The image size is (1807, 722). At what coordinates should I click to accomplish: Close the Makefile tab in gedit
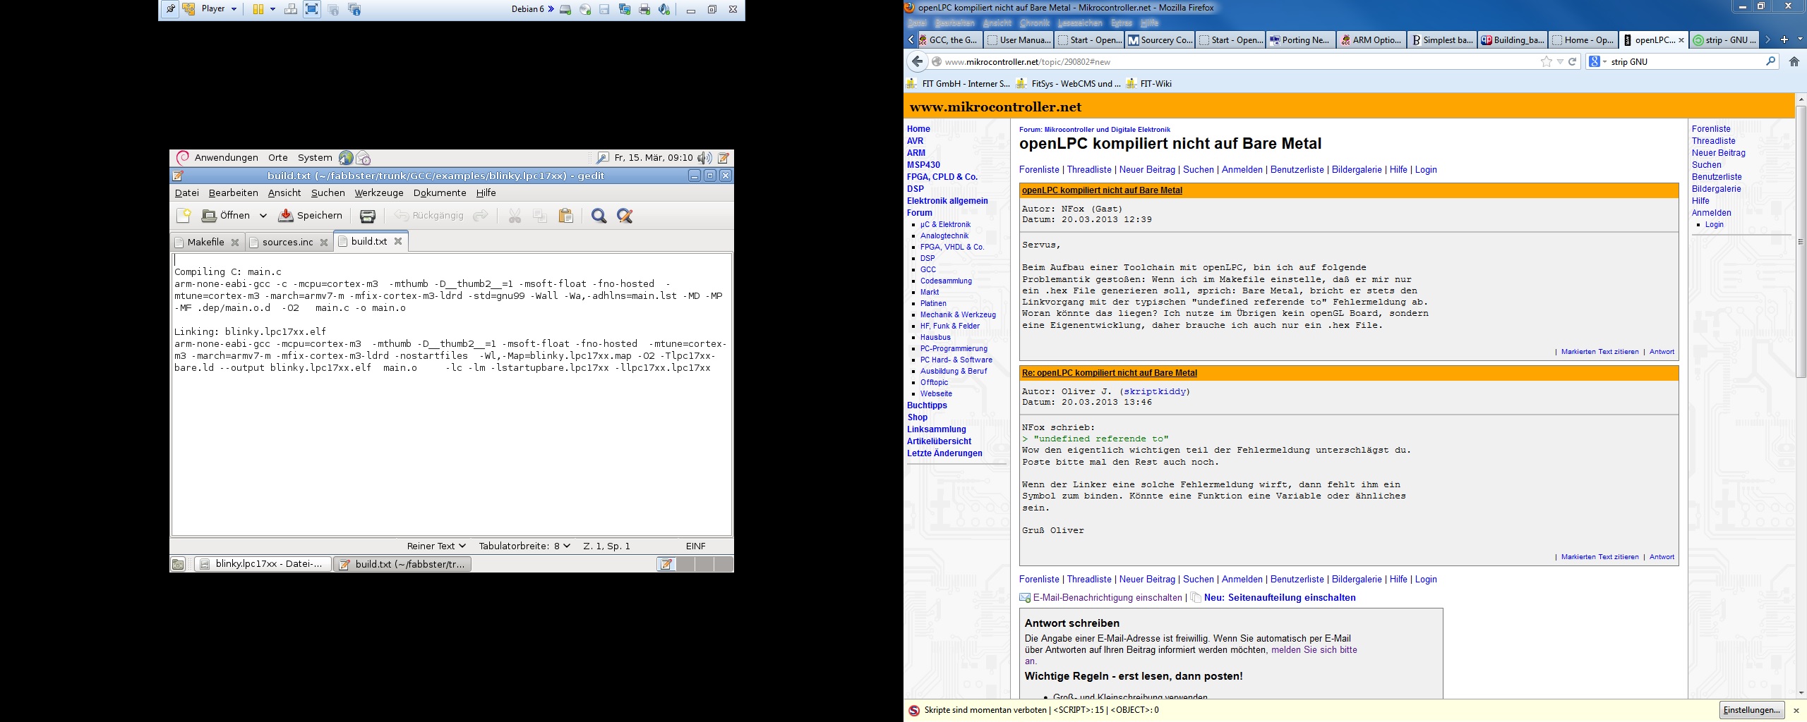235,242
